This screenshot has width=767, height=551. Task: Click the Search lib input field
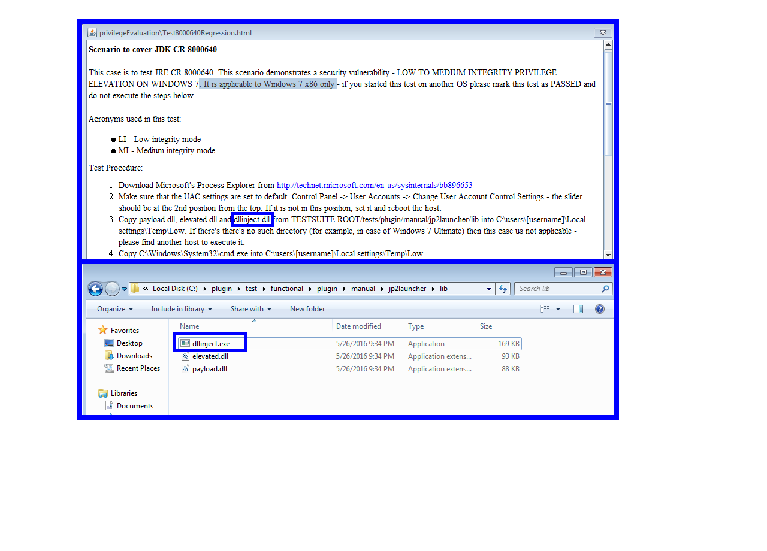(557, 289)
